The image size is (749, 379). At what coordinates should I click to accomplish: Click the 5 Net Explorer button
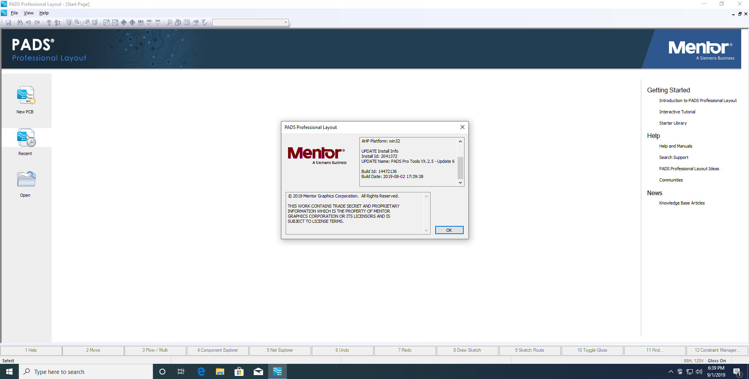click(280, 350)
